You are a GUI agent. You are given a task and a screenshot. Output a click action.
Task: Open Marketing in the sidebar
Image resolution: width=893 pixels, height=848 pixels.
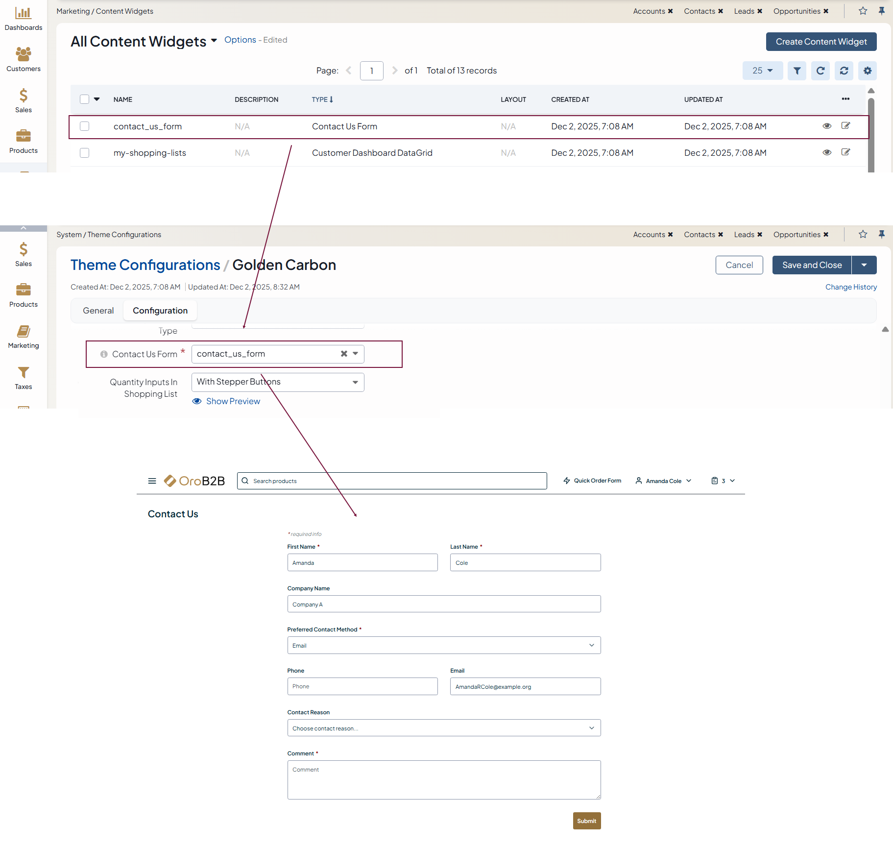(x=24, y=337)
